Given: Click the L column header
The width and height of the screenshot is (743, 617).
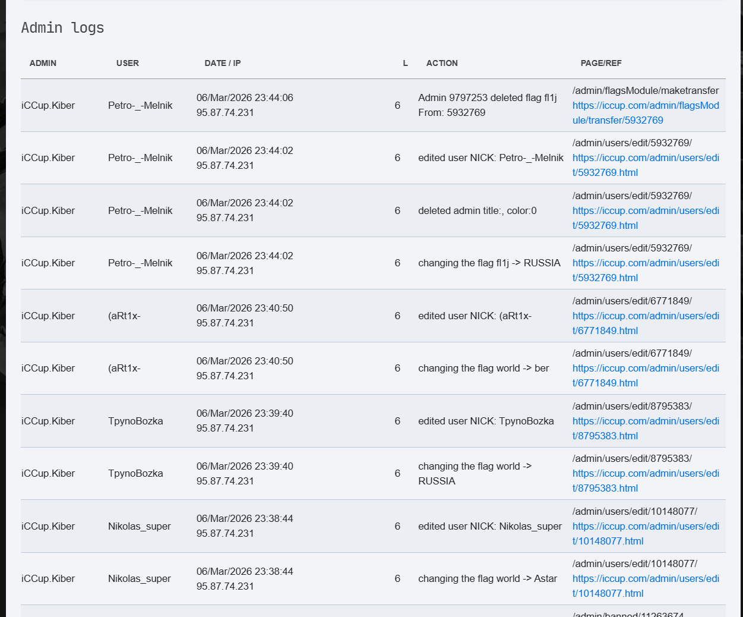Looking at the screenshot, I should click(405, 63).
